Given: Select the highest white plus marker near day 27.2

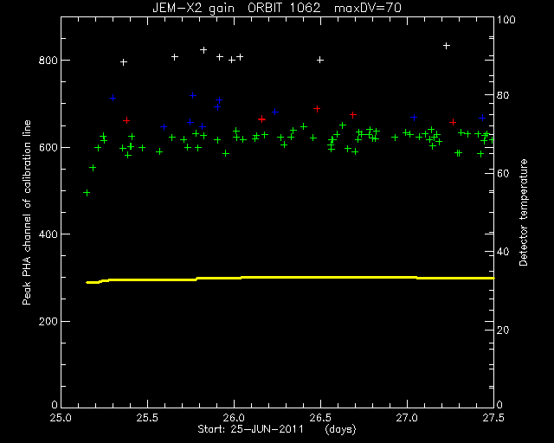Looking at the screenshot, I should click(447, 46).
